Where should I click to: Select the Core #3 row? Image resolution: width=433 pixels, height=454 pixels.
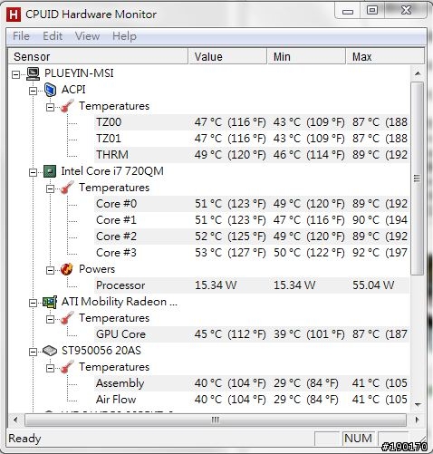point(252,253)
